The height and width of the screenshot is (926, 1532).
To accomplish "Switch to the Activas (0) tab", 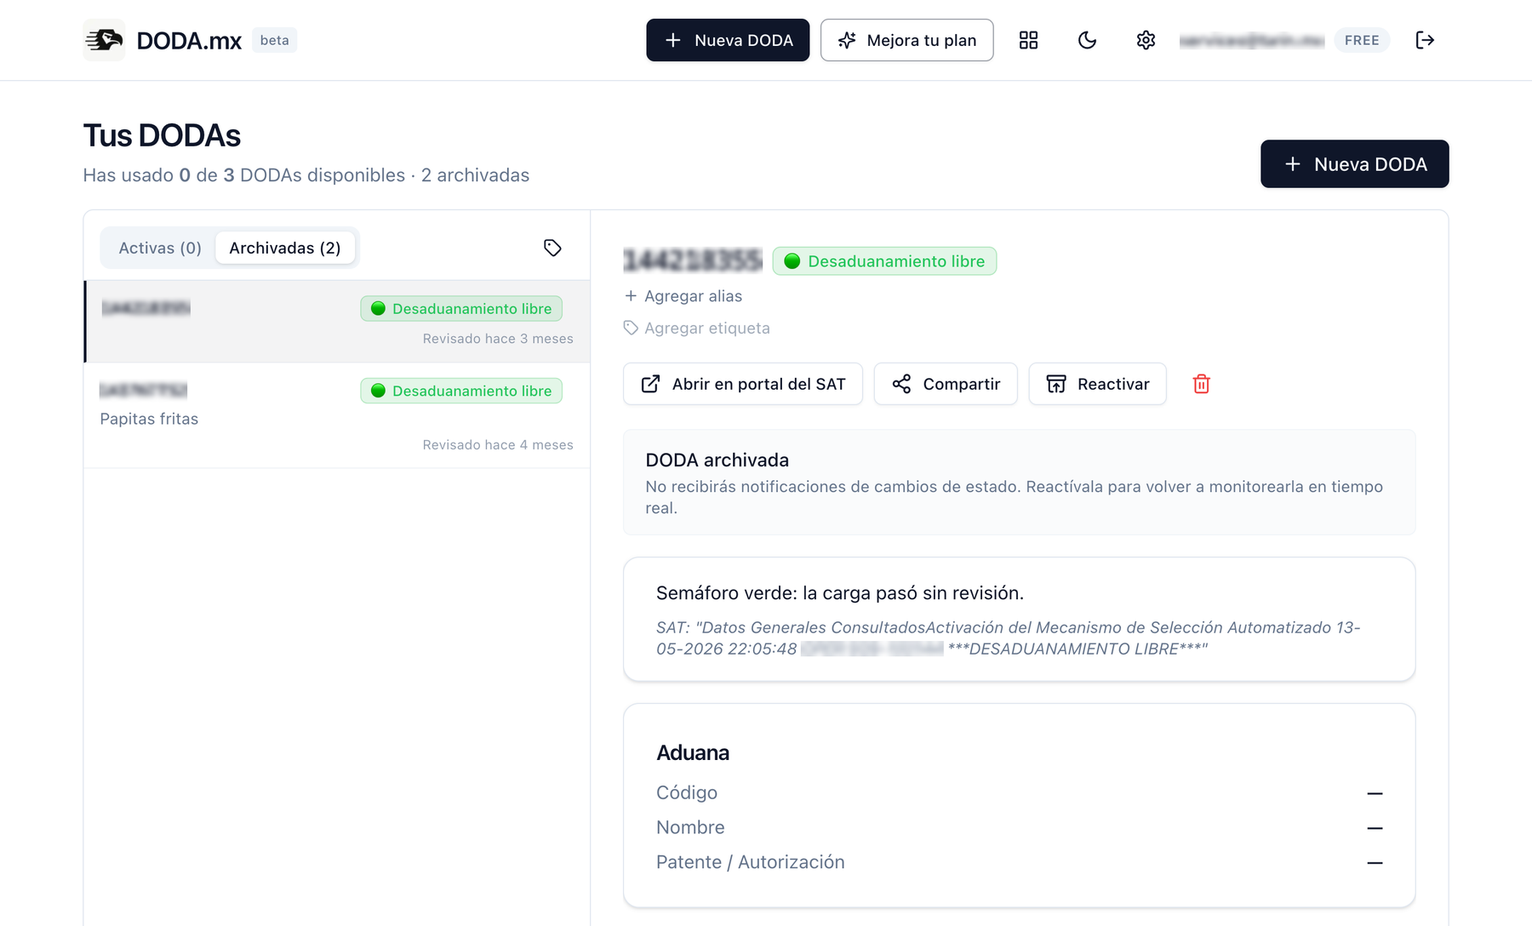I will [160, 248].
